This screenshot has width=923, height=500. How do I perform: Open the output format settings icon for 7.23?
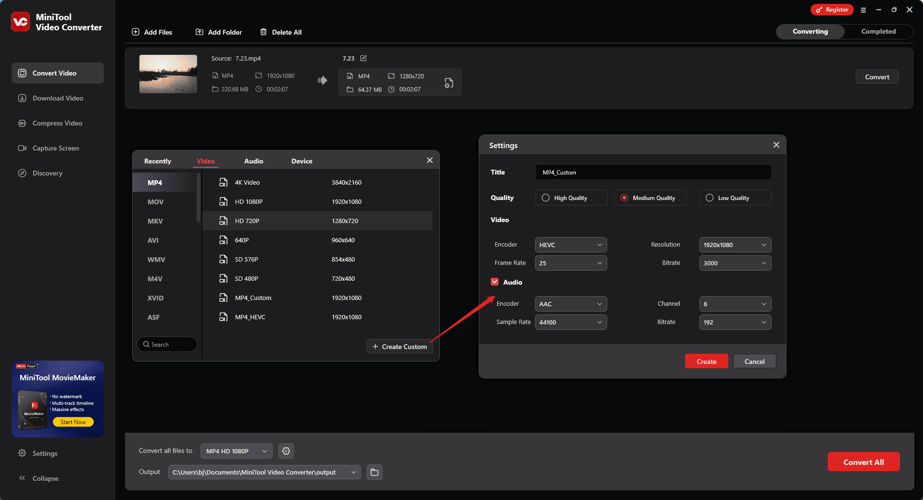point(449,83)
